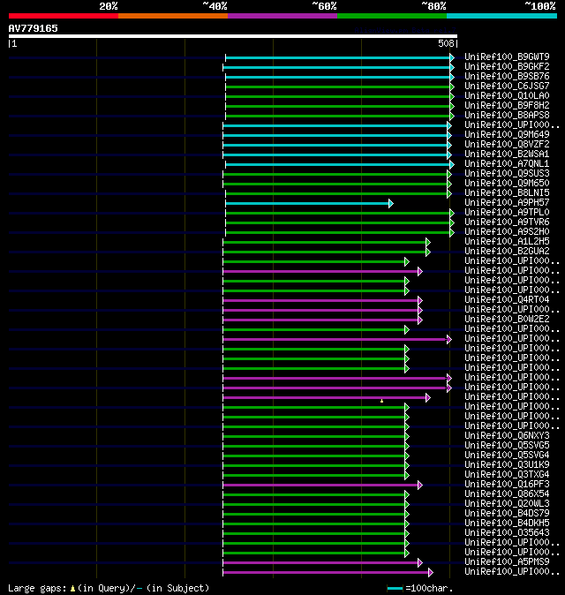565x595 pixels.
Task: Select the UniRef100_Q6NXY3 label
Action: pyautogui.click(x=507, y=435)
